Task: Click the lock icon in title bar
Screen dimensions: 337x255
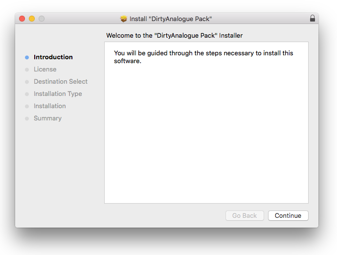Action: pos(313,18)
